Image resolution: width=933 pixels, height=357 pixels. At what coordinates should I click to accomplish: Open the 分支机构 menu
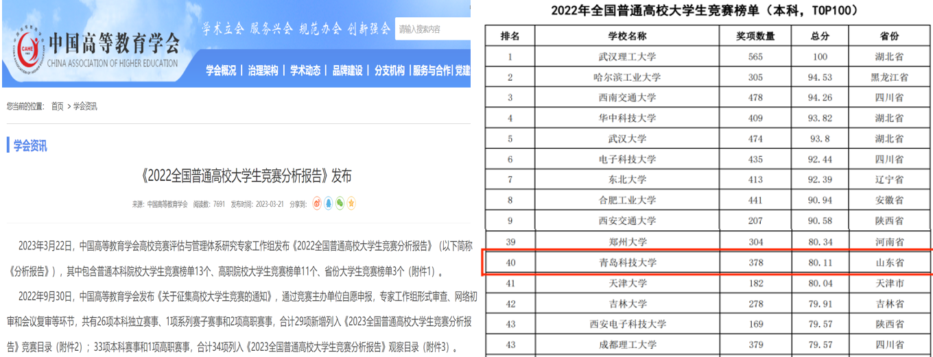click(x=389, y=71)
